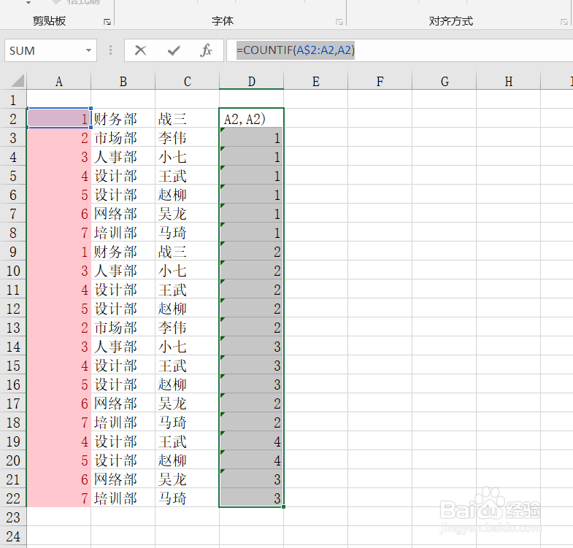Select row 13 header
The height and width of the screenshot is (548, 573).
[x=13, y=328]
